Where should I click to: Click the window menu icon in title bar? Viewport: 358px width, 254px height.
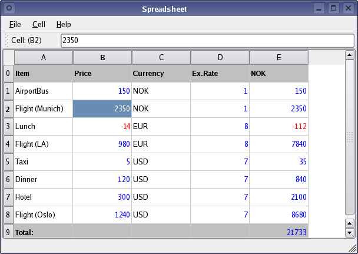(9, 8)
